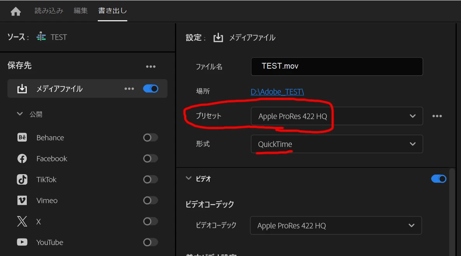Image resolution: width=461 pixels, height=256 pixels.
Task: Click the TEST.mov file name field
Action: coord(337,66)
